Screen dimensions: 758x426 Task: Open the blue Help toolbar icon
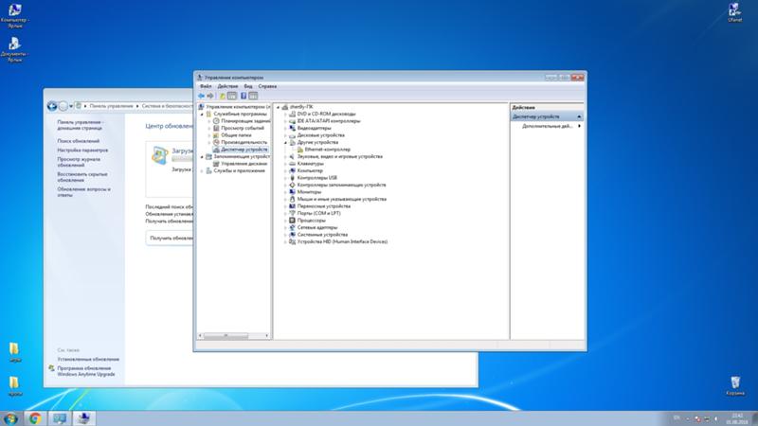244,96
